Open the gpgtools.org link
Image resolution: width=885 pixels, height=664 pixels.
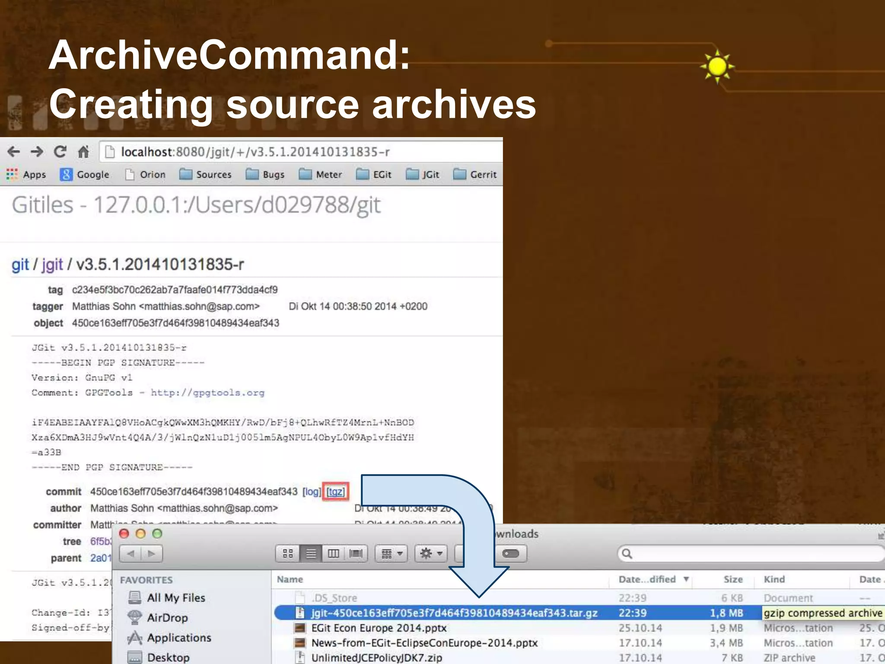207,393
